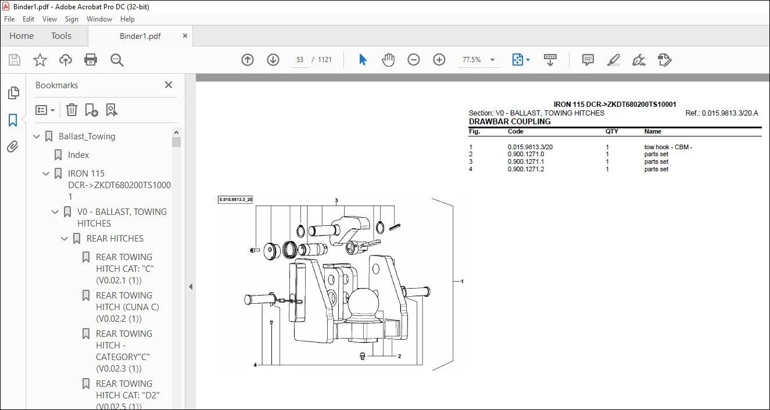Delete the selected bookmark with trash icon
770x410 pixels.
click(71, 110)
